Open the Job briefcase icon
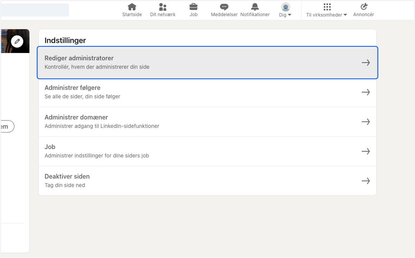415x258 pixels. [193, 7]
